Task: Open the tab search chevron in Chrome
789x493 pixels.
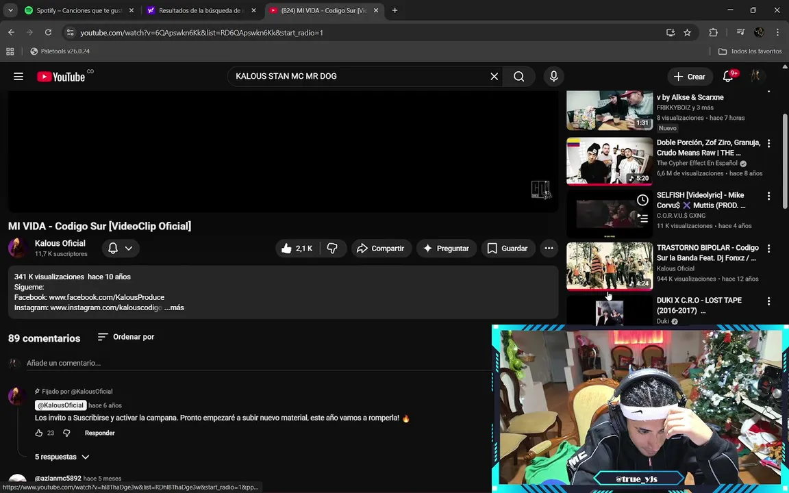Action: [x=10, y=10]
